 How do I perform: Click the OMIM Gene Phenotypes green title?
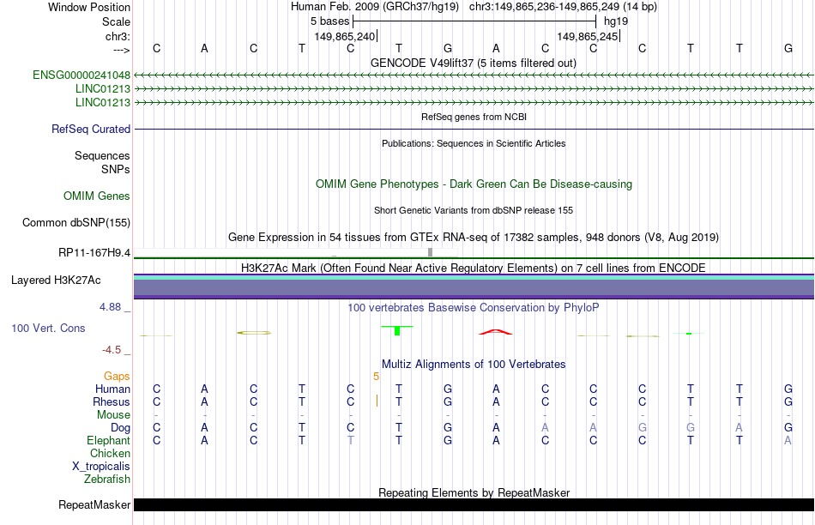[x=474, y=184]
